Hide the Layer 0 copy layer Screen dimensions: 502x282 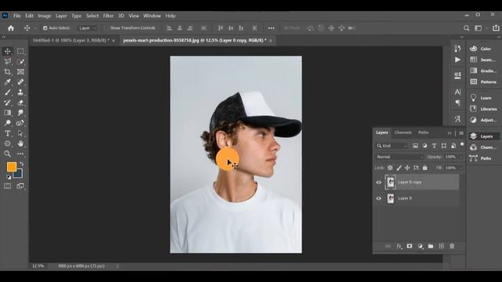(x=379, y=183)
